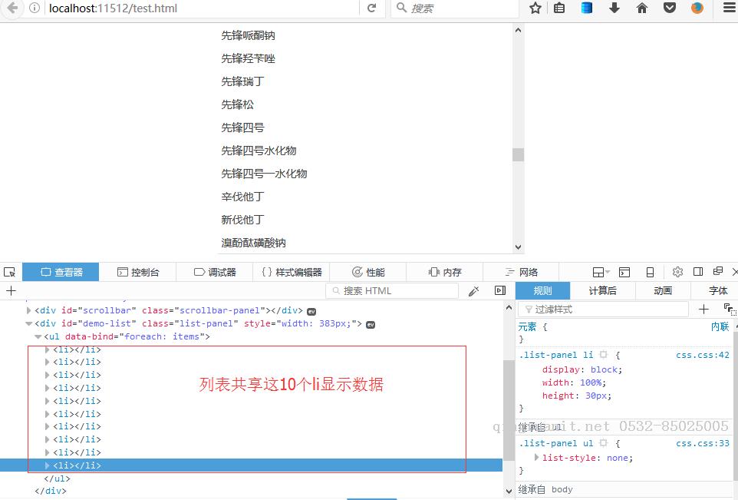738x500 pixels.
Task: Open the css.css:42 stylesheet link
Action: tap(703, 354)
